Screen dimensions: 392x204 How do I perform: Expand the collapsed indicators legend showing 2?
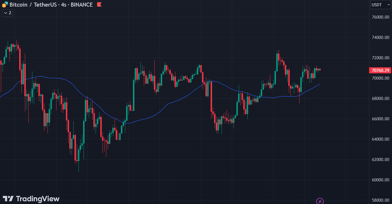pyautogui.click(x=7, y=13)
